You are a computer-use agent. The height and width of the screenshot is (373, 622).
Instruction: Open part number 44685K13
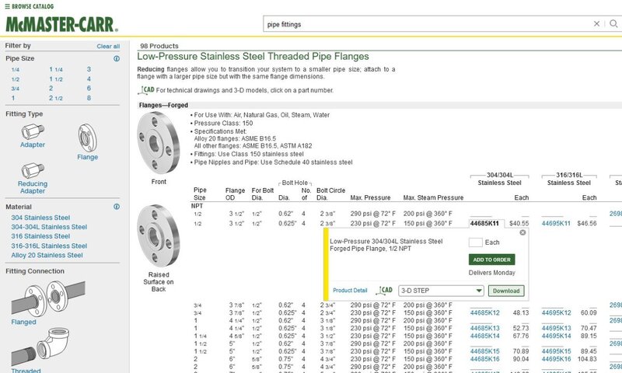tap(484, 328)
